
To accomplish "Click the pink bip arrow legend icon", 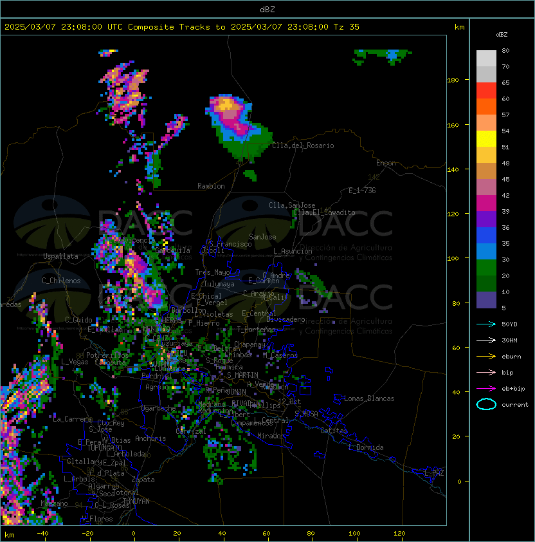I will [x=486, y=373].
